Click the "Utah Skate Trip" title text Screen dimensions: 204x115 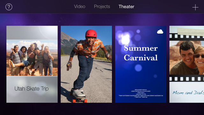32,89
